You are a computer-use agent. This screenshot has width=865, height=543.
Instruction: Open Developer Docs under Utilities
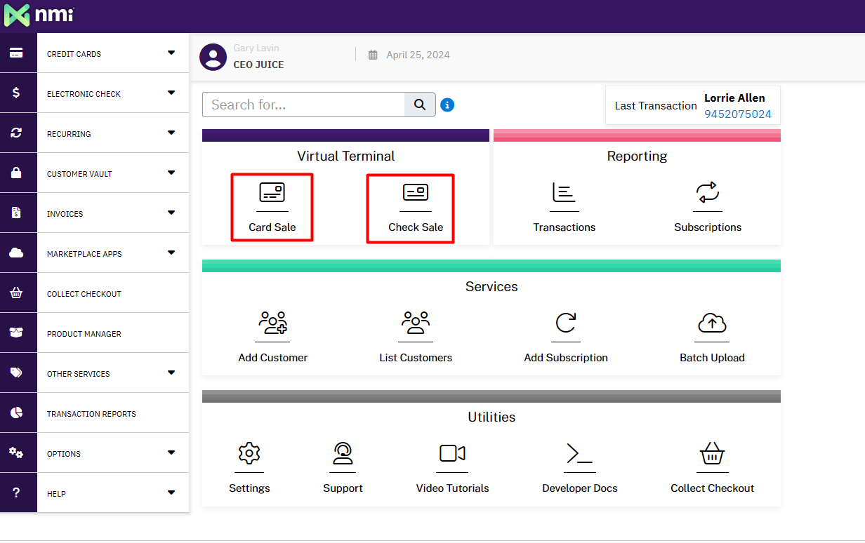click(x=580, y=468)
